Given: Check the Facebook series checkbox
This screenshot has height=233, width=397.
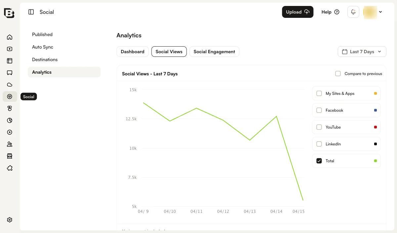Looking at the screenshot, I should pyautogui.click(x=319, y=110).
